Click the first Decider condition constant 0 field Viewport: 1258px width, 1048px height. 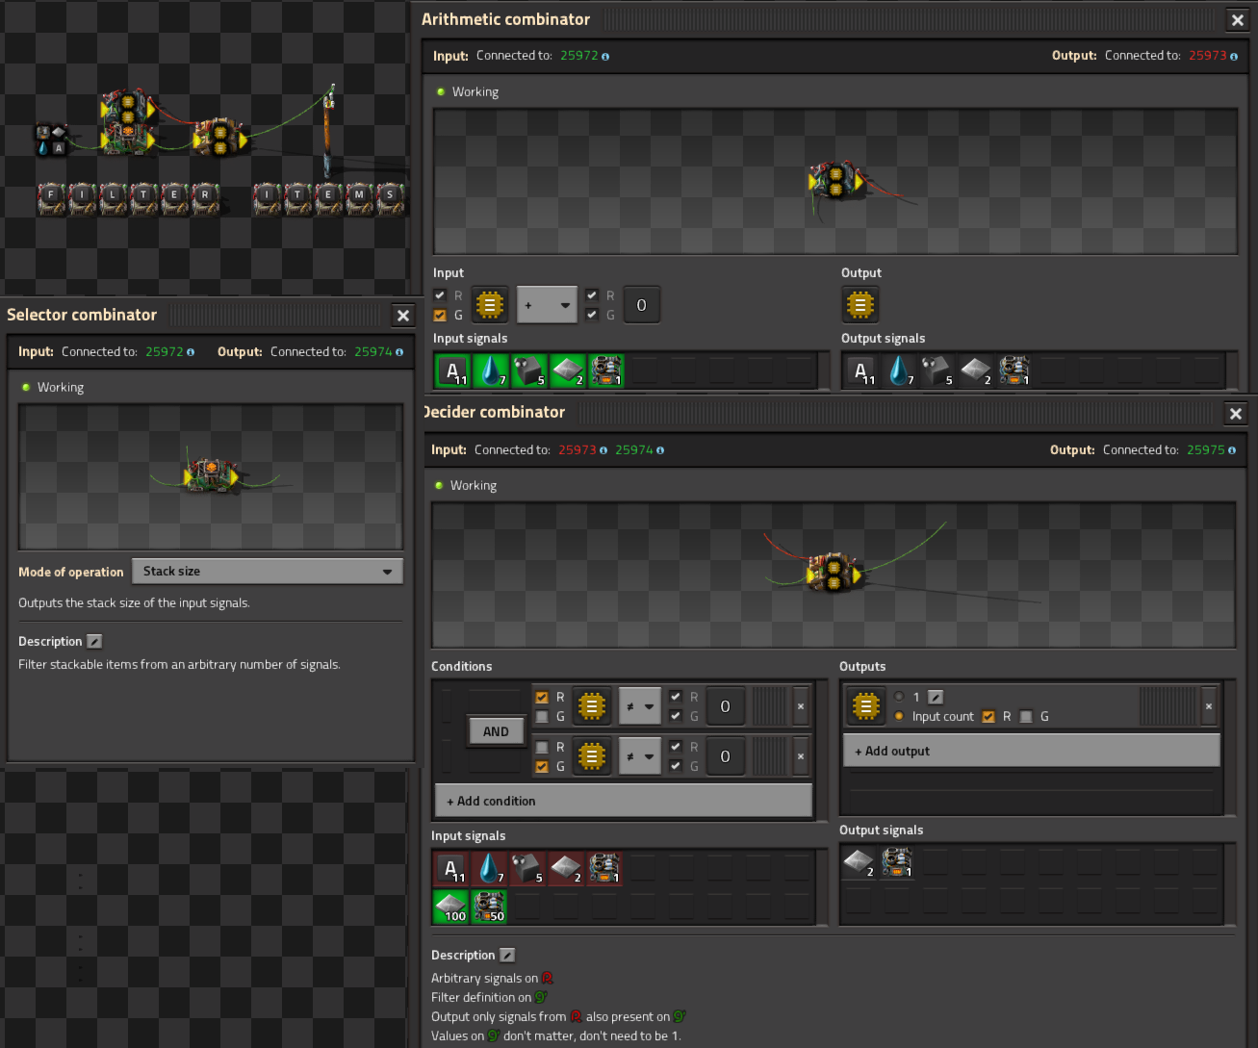[x=725, y=706]
